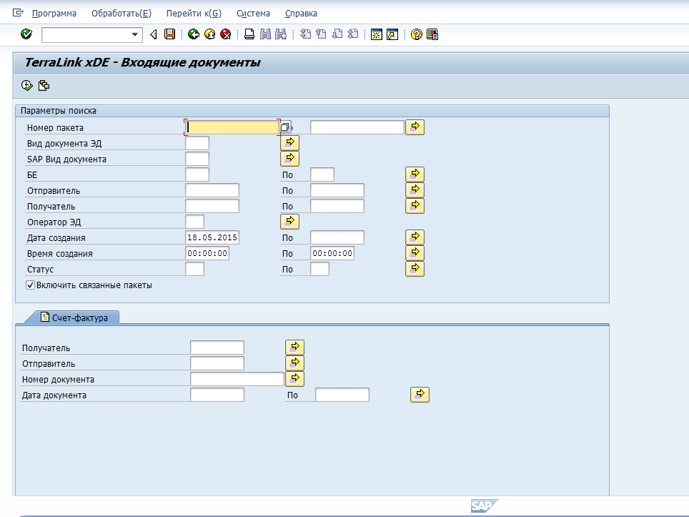The image size is (689, 517).
Task: Click the Номер пакета input field
Action: pyautogui.click(x=232, y=127)
